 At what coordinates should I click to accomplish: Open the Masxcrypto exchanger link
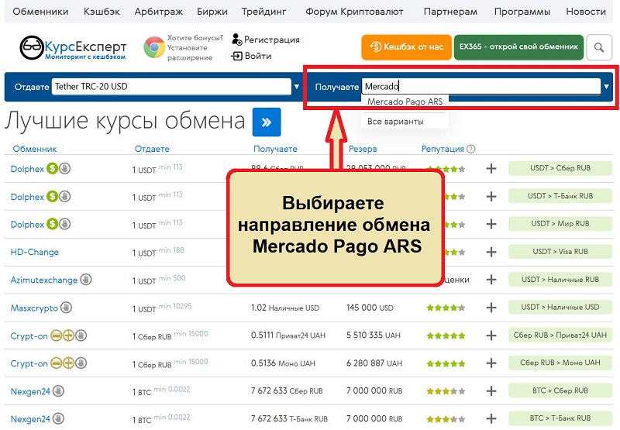34,308
